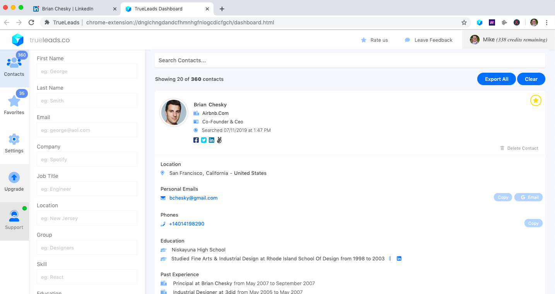Open the Contacts sidebar section
Screen dimensions: 555x294
tap(14, 68)
